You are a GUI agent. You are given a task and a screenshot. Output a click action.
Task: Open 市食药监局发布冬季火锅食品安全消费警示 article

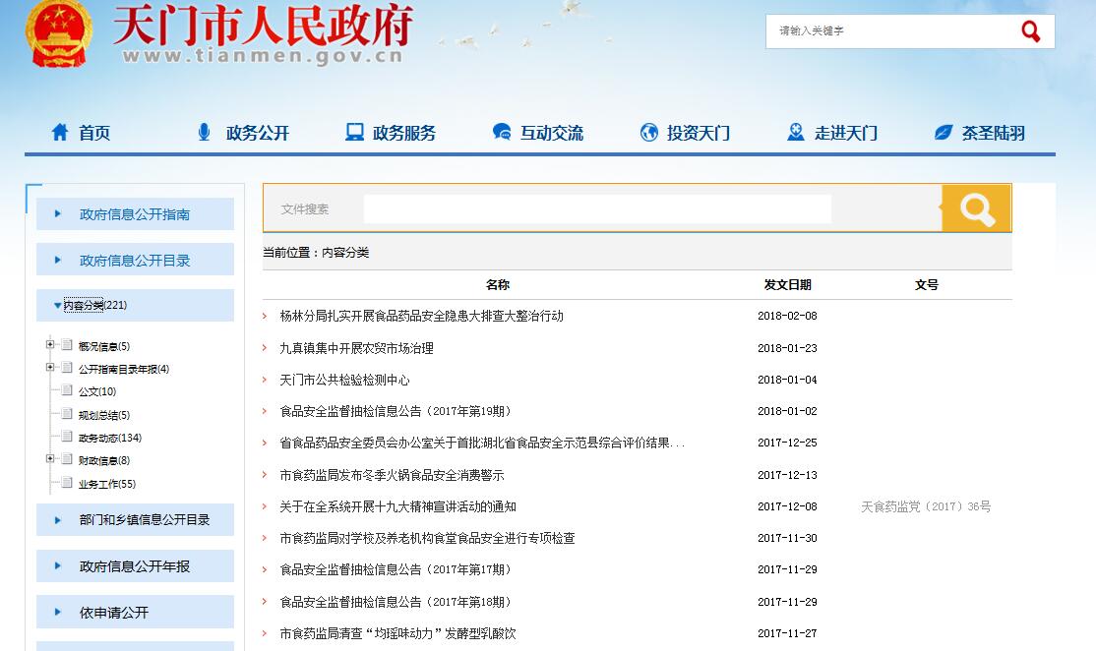pos(392,475)
